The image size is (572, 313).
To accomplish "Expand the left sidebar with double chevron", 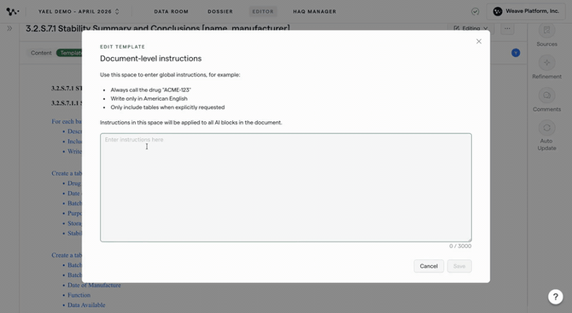I will pyautogui.click(x=9, y=28).
